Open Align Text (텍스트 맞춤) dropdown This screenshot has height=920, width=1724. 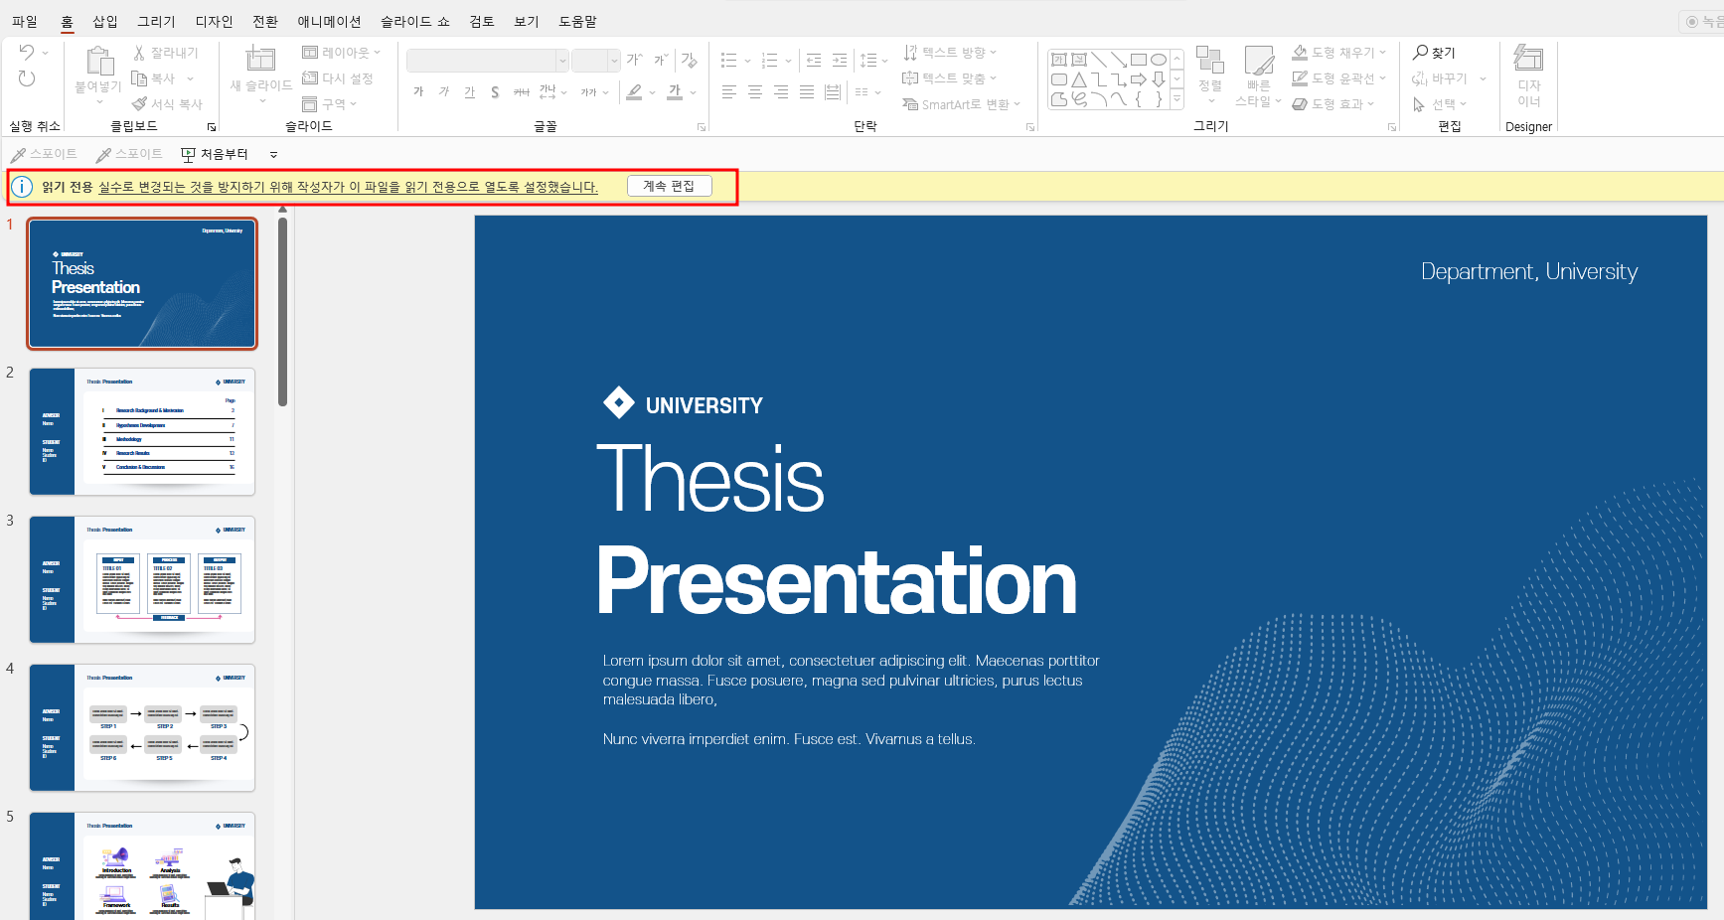point(950,78)
